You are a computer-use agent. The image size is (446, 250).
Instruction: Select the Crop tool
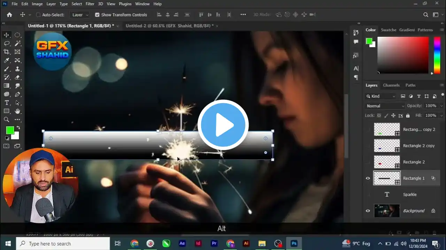[6, 52]
